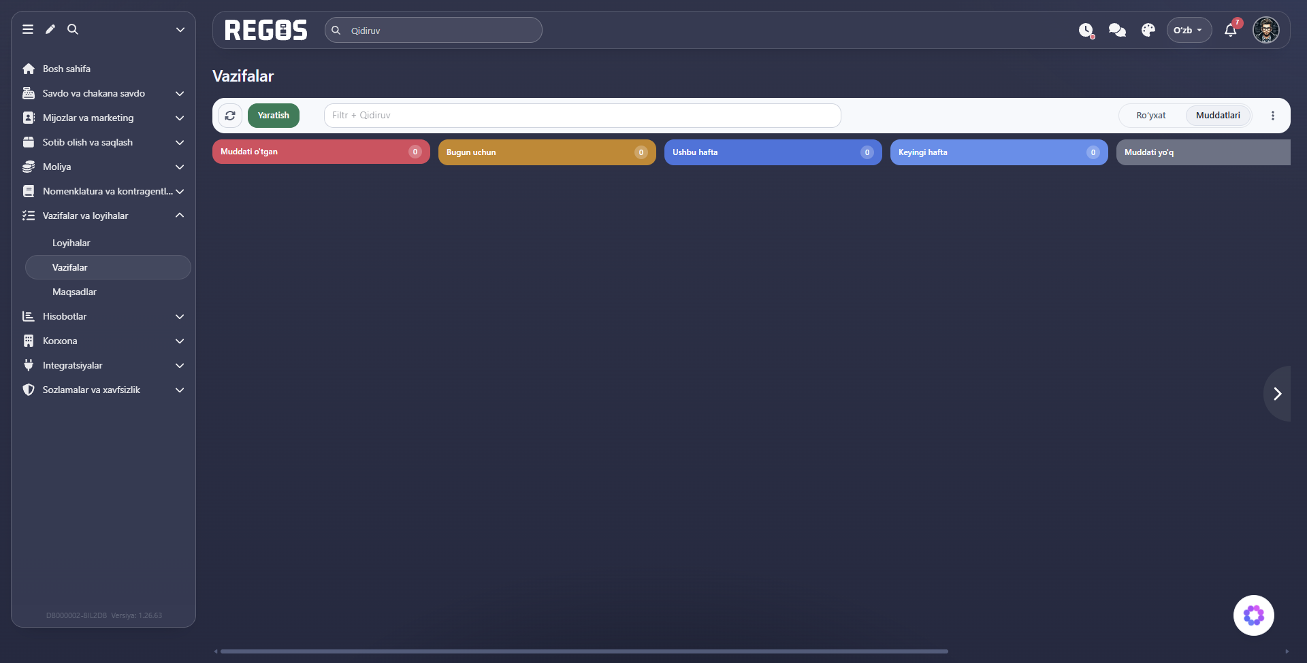Expand the Moliya menu

pos(103,167)
